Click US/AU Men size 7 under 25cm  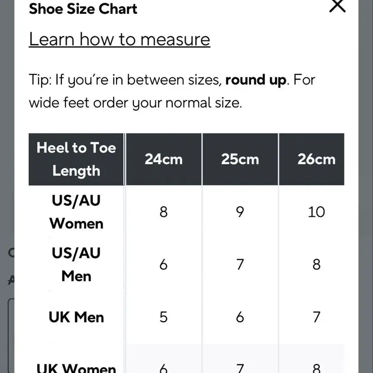click(x=240, y=264)
